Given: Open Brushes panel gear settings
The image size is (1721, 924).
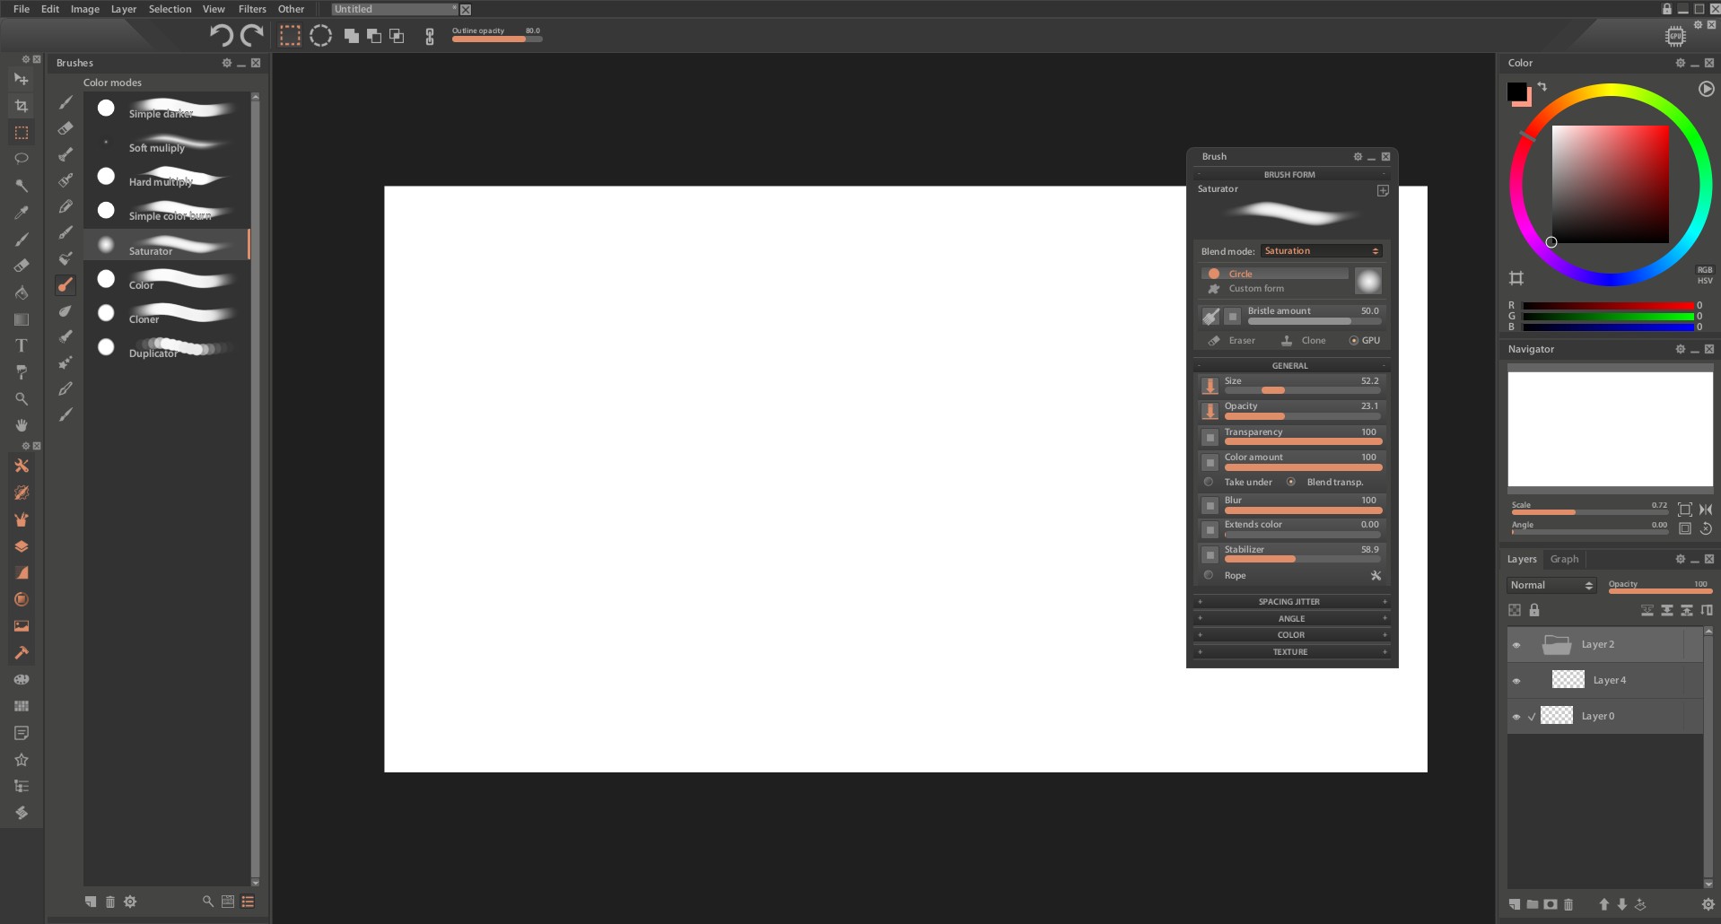Looking at the screenshot, I should point(227,63).
